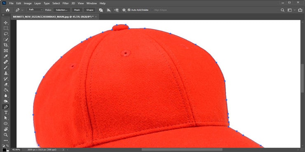305x152 pixels.
Task: Open the View menu
Action: pyautogui.click(x=81, y=3)
